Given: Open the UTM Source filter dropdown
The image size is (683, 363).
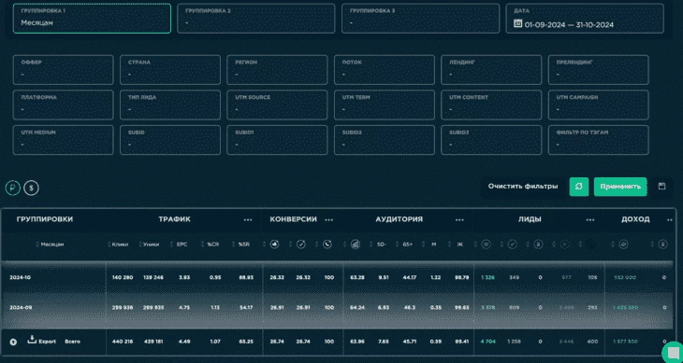Looking at the screenshot, I should (277, 105).
